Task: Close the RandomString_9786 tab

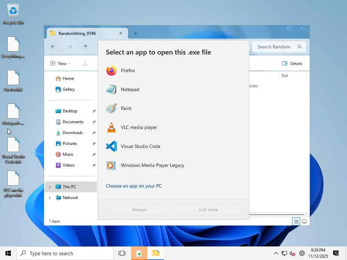Action: point(121,33)
